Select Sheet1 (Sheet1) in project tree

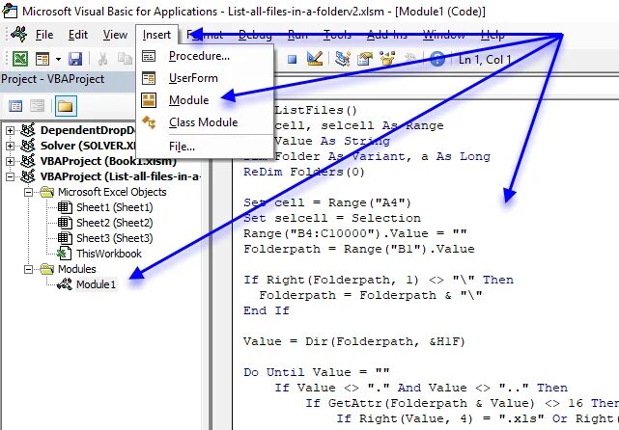(x=115, y=207)
